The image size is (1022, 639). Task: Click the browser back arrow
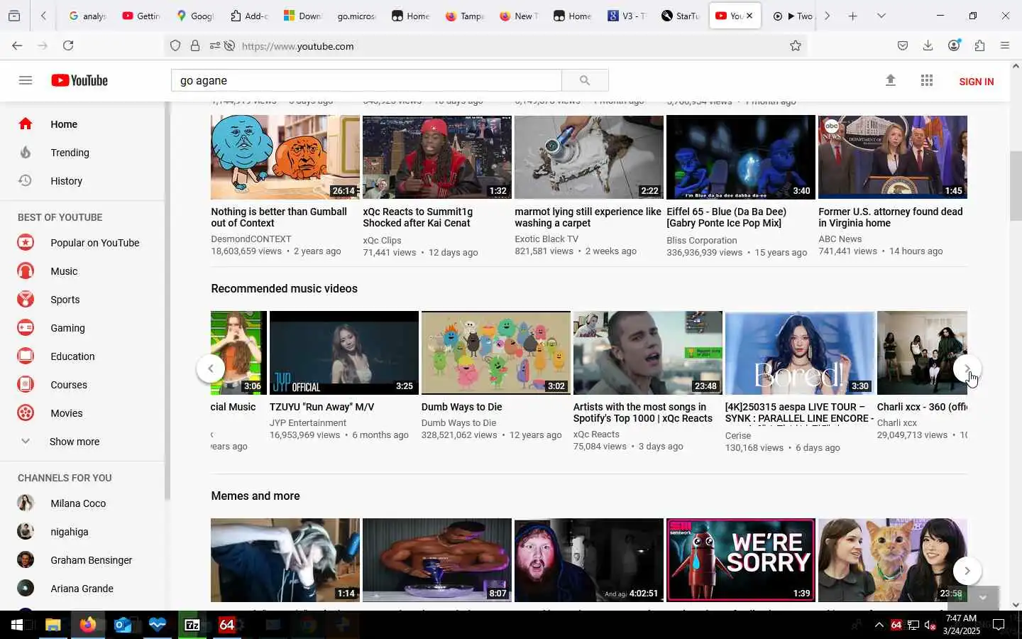point(17,45)
